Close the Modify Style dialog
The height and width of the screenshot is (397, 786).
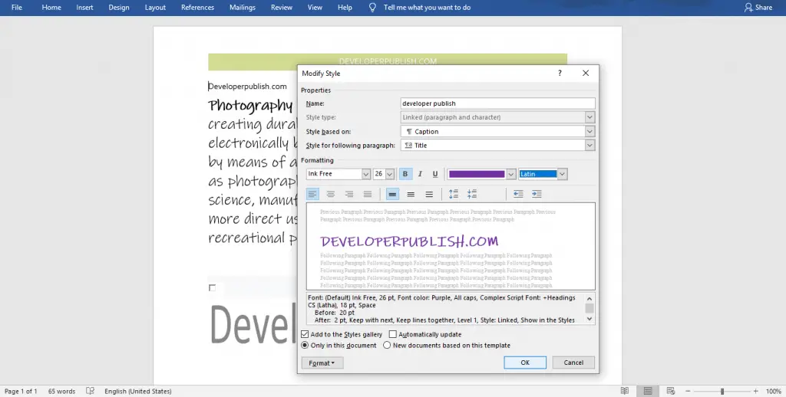coord(586,73)
